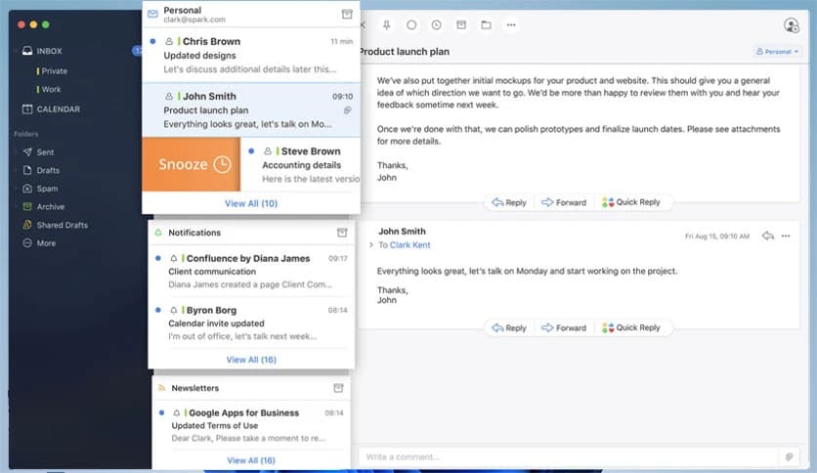
Task: Open Byron Borg's Calendar invite updated email
Action: (251, 322)
